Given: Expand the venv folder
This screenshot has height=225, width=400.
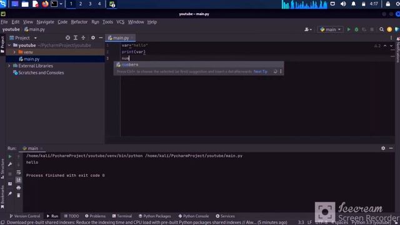Looking at the screenshot, I should pos(14,52).
